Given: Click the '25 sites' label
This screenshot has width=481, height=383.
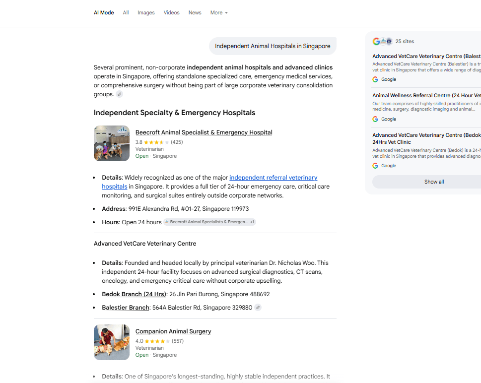Looking at the screenshot, I should tap(405, 41).
